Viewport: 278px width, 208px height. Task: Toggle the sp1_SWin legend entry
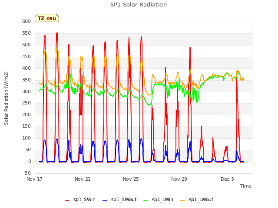80,200
